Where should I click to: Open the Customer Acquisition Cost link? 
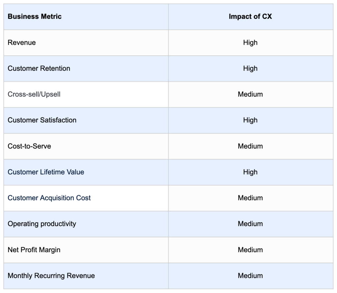pos(49,198)
